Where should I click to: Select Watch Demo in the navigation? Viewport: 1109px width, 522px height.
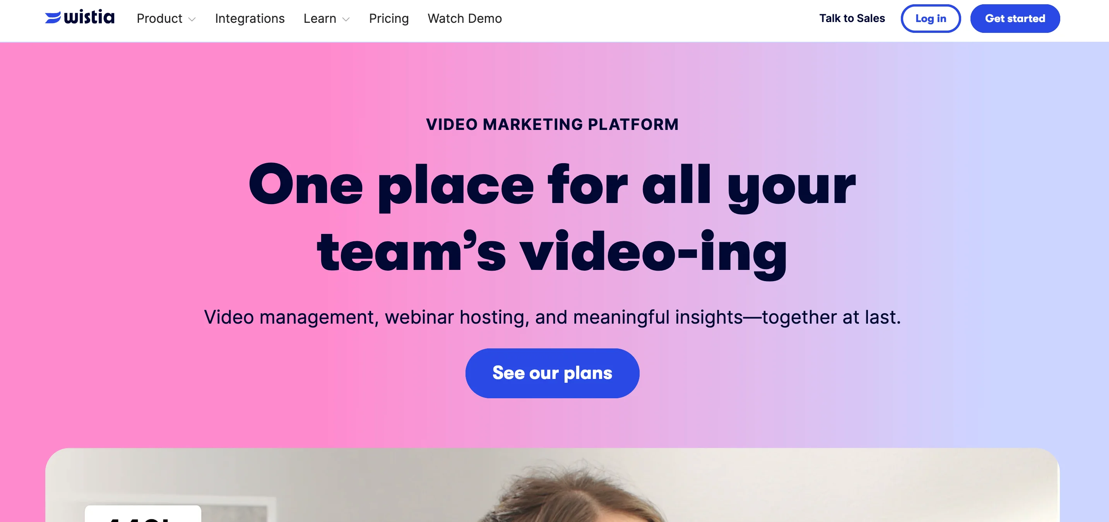[x=464, y=19]
